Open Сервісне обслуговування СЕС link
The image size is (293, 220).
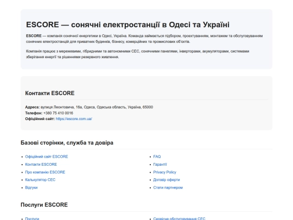[179, 218]
